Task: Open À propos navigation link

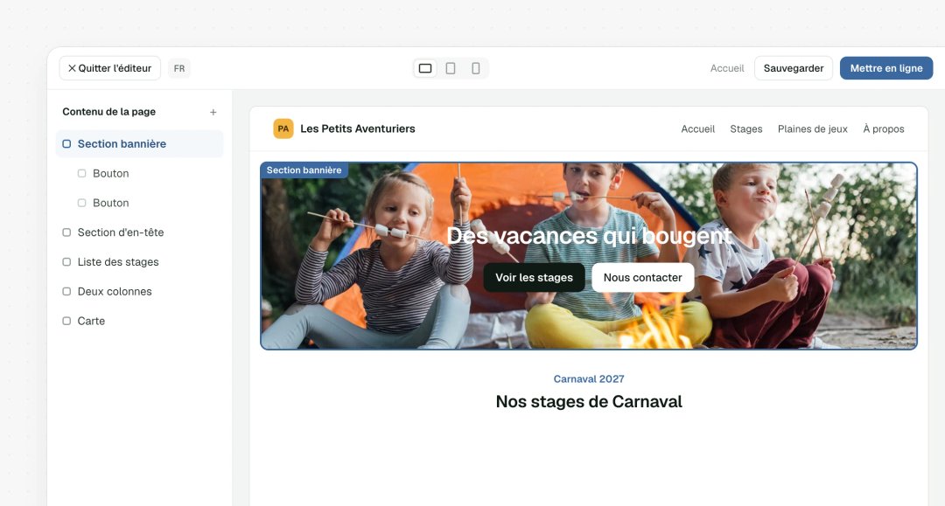Action: (884, 128)
